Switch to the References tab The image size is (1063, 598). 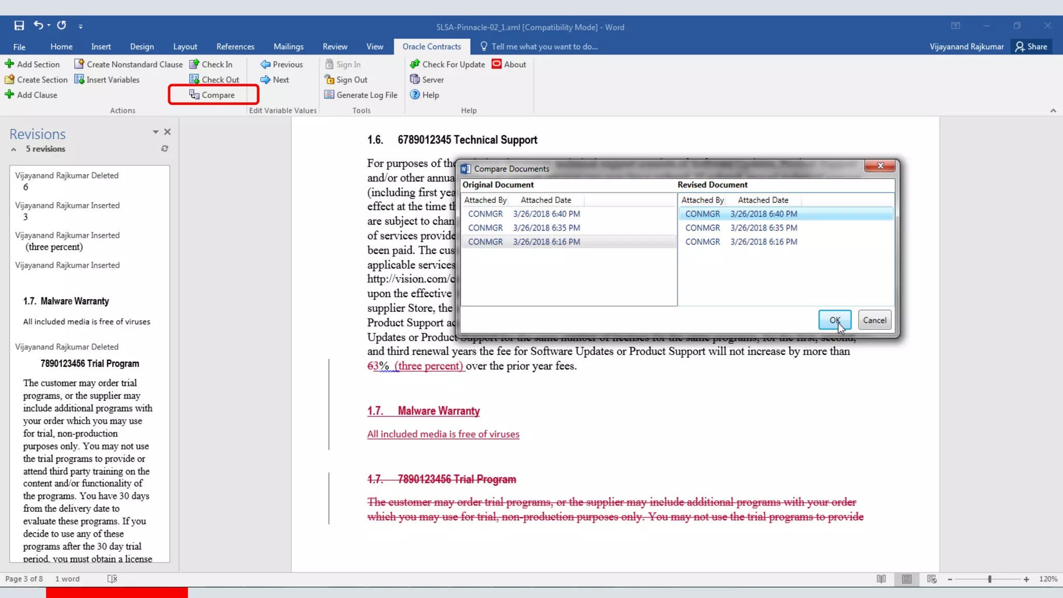235,47
